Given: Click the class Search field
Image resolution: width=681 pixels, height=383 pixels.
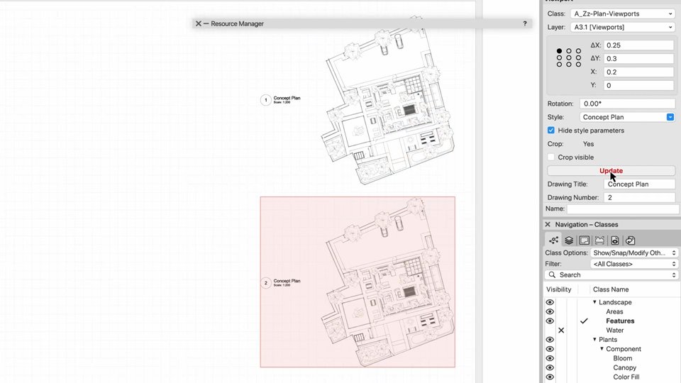Looking at the screenshot, I should click(x=611, y=275).
